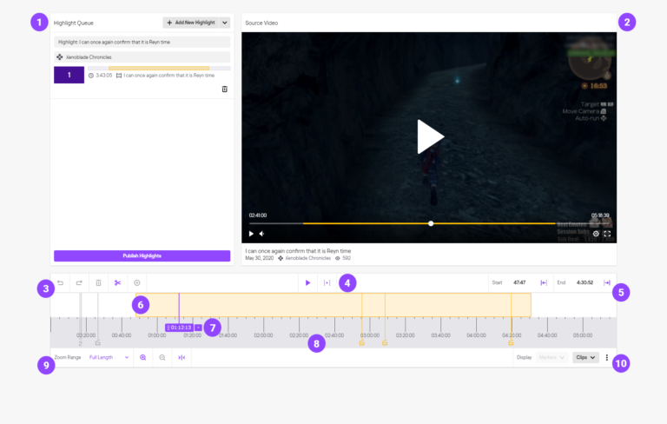This screenshot has height=424, width=667.
Task: Open the dropdown arrow next to Add New Highlight
Action: click(x=225, y=23)
